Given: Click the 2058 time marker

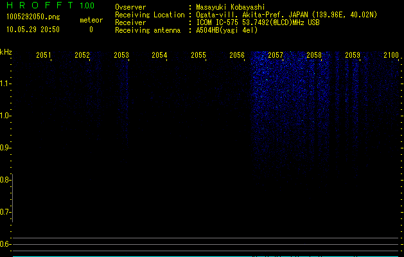Looking at the screenshot, I should coord(314,55).
